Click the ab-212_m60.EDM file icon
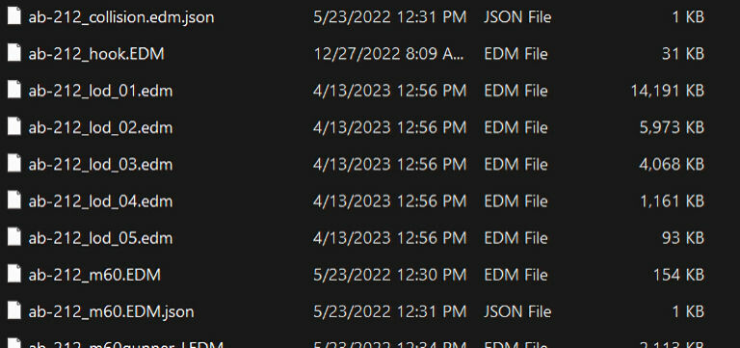The image size is (740, 348). pos(14,275)
